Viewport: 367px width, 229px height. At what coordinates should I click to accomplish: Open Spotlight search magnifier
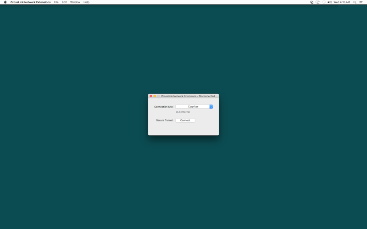coord(355,2)
